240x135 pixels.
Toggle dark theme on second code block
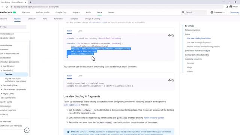pyautogui.click(x=169, y=80)
